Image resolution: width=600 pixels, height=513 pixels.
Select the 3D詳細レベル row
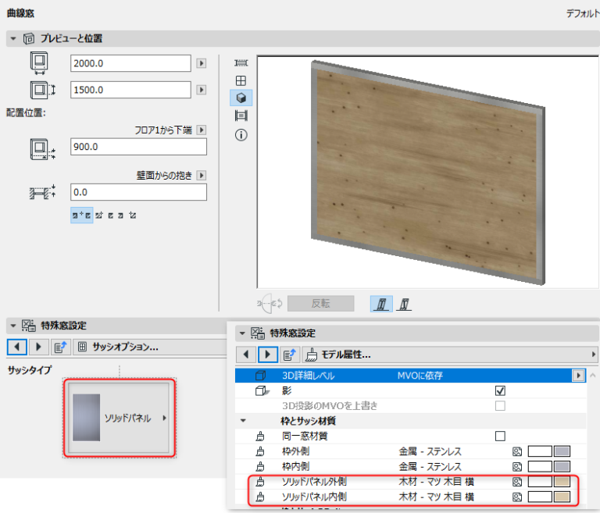[410, 376]
